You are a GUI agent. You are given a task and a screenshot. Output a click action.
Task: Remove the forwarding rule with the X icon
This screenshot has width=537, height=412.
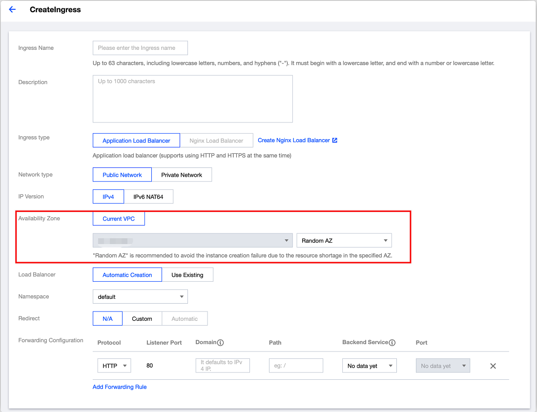(x=493, y=366)
